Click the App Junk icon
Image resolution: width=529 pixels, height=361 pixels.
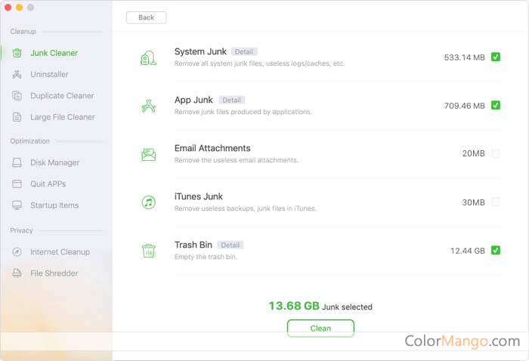click(148, 106)
